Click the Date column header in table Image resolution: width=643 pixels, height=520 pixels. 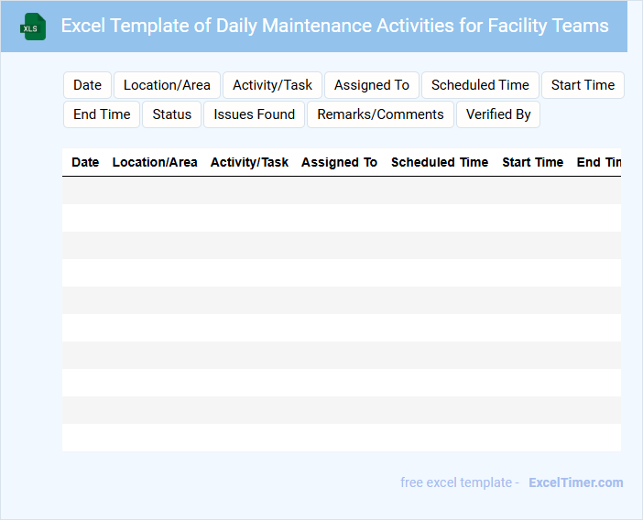[85, 162]
